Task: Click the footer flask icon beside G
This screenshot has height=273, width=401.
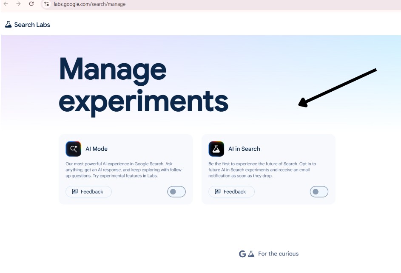Action: [x=251, y=254]
